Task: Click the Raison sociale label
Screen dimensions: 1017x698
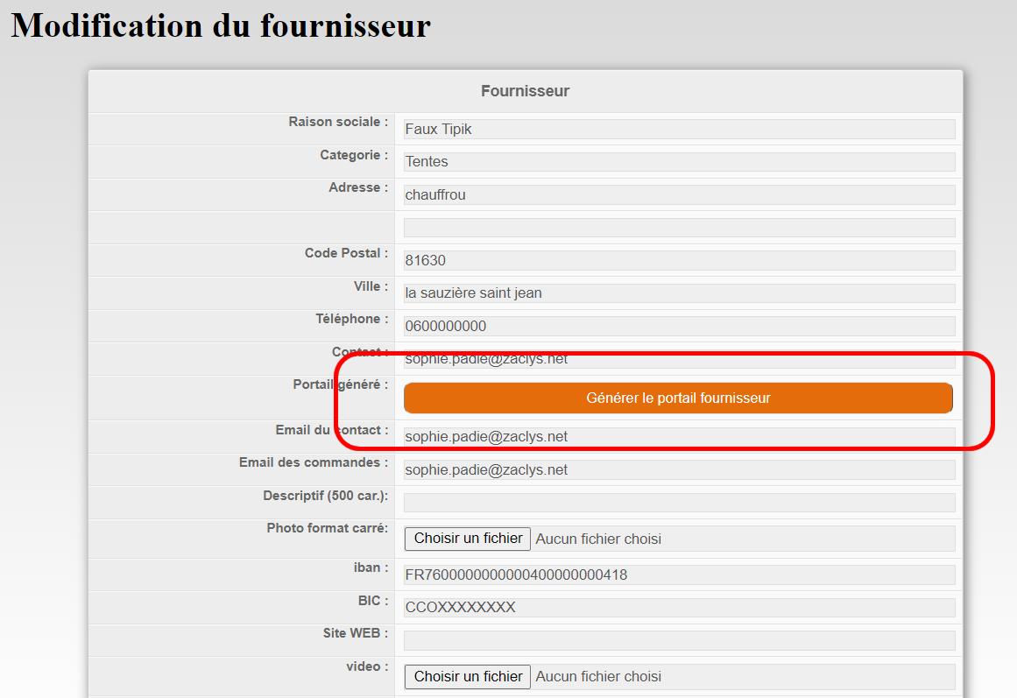Action: [x=338, y=122]
